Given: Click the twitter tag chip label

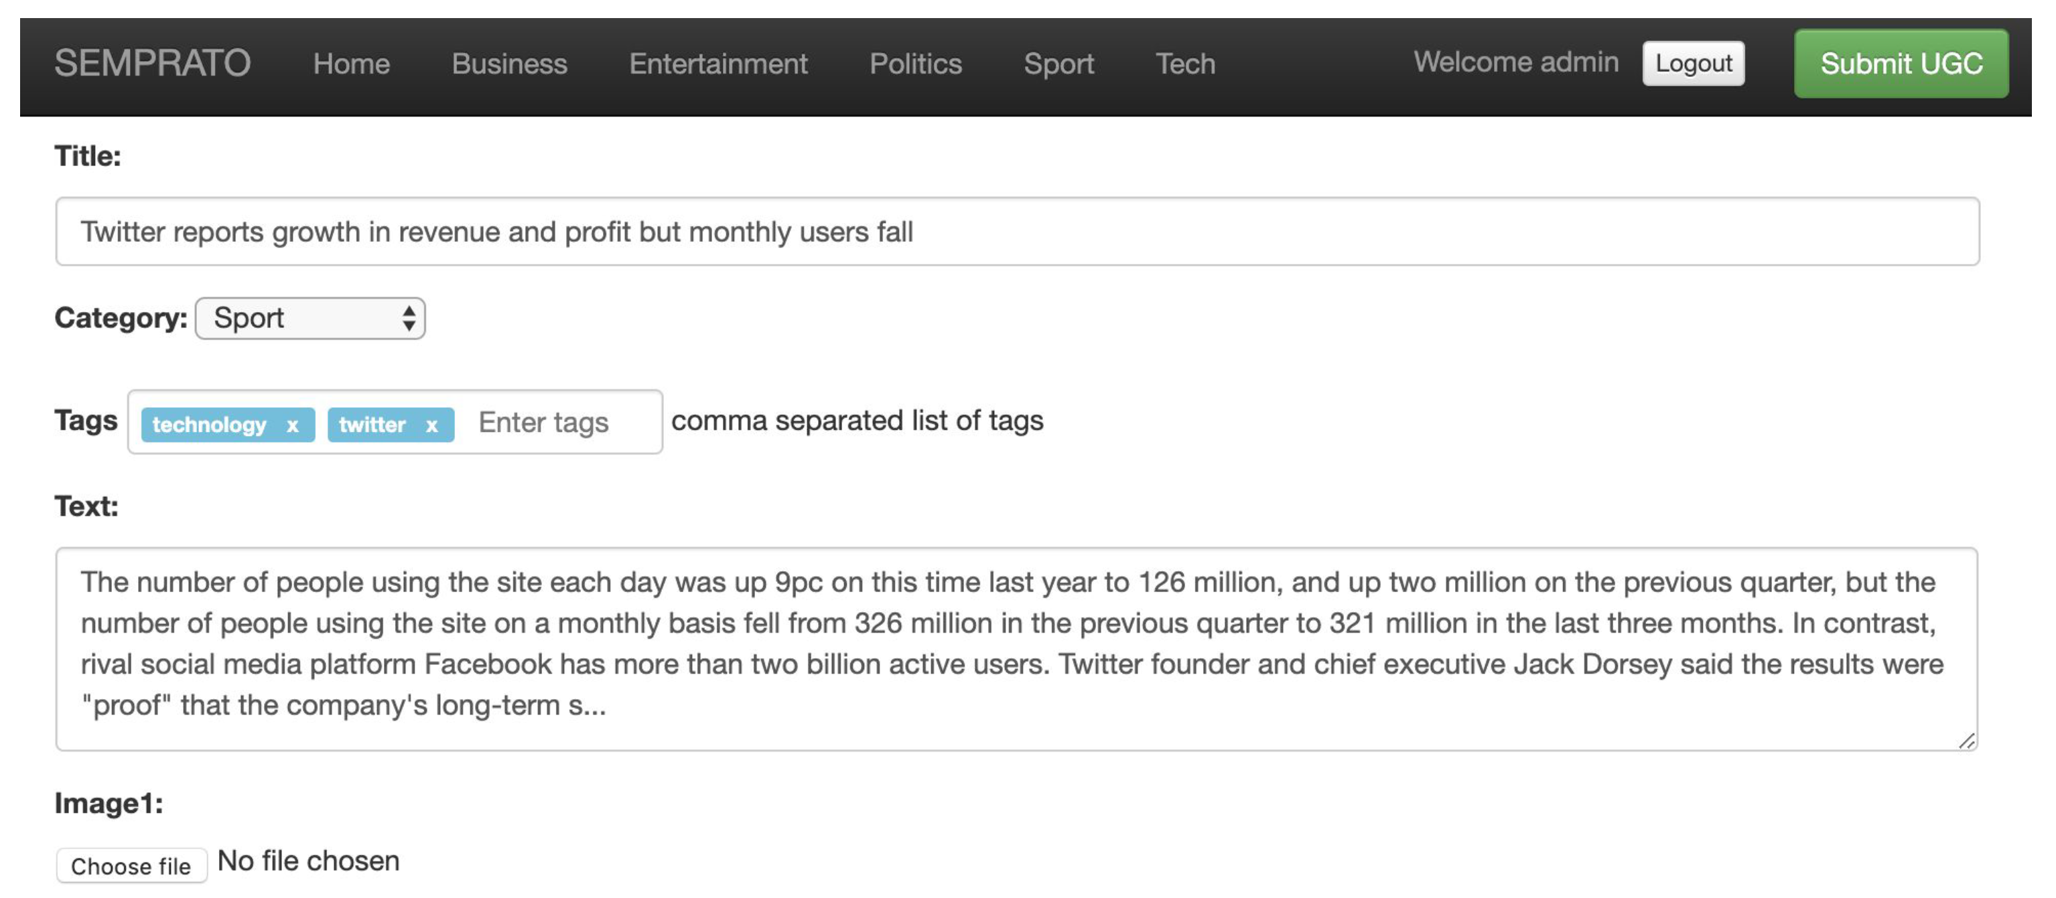Looking at the screenshot, I should pyautogui.click(x=372, y=425).
